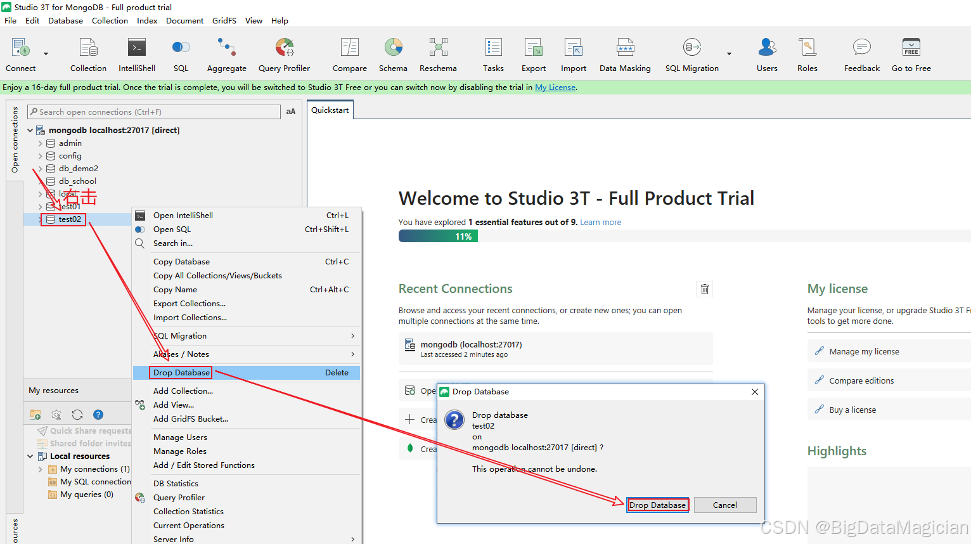971x544 pixels.
Task: Open the Users manager icon
Action: 767,48
